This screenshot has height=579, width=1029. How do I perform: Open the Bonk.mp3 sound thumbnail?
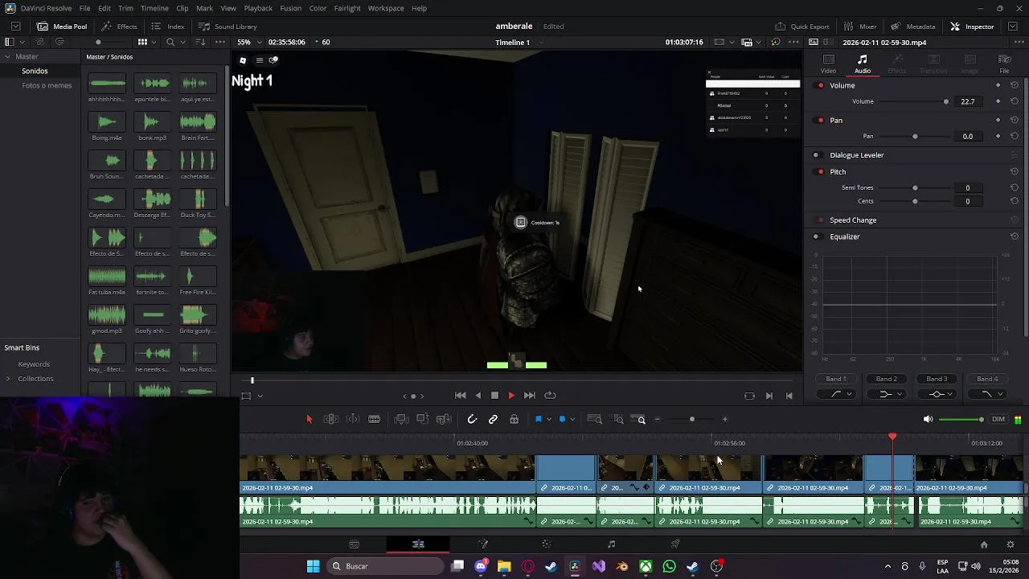[152, 121]
